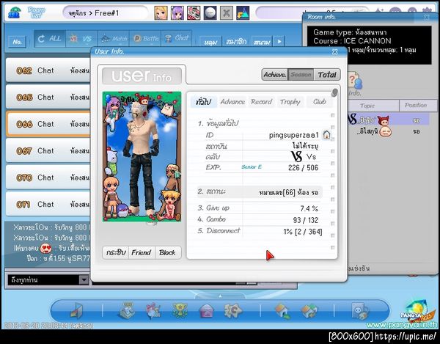The height and width of the screenshot is (344, 440).
Task: Click the EXP value 226 / 506
Action: tap(303, 168)
